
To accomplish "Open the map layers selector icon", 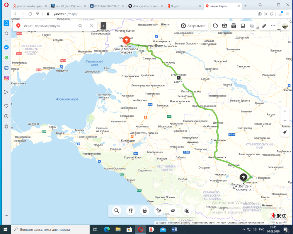I will (252, 26).
